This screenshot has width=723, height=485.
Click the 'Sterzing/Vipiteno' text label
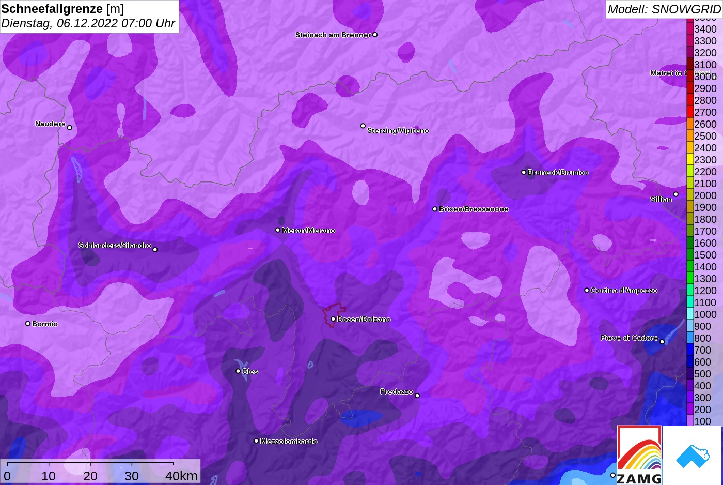point(398,130)
